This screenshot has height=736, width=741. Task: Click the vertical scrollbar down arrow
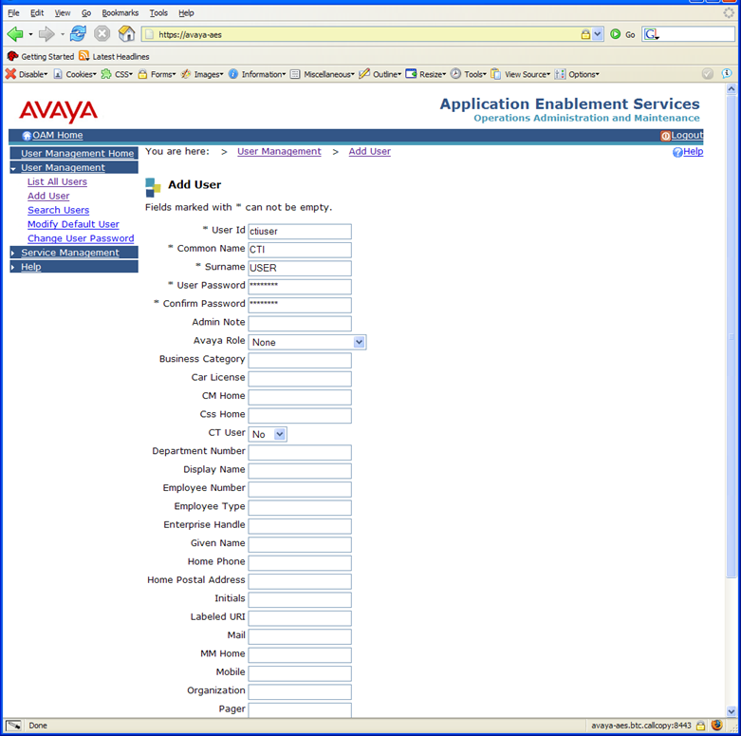coord(732,711)
